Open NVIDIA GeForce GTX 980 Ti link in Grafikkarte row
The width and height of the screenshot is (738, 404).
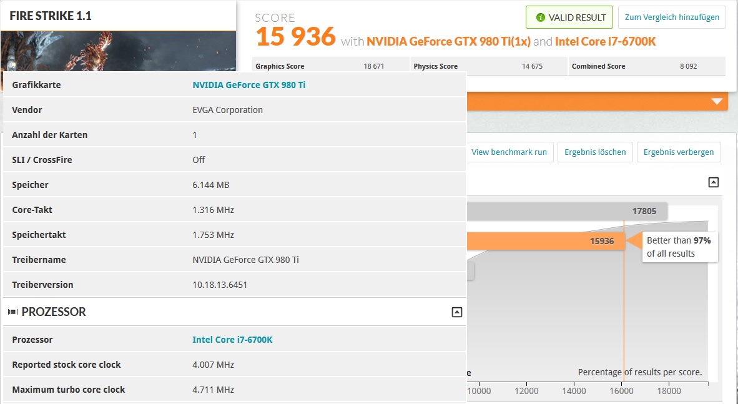[248, 85]
